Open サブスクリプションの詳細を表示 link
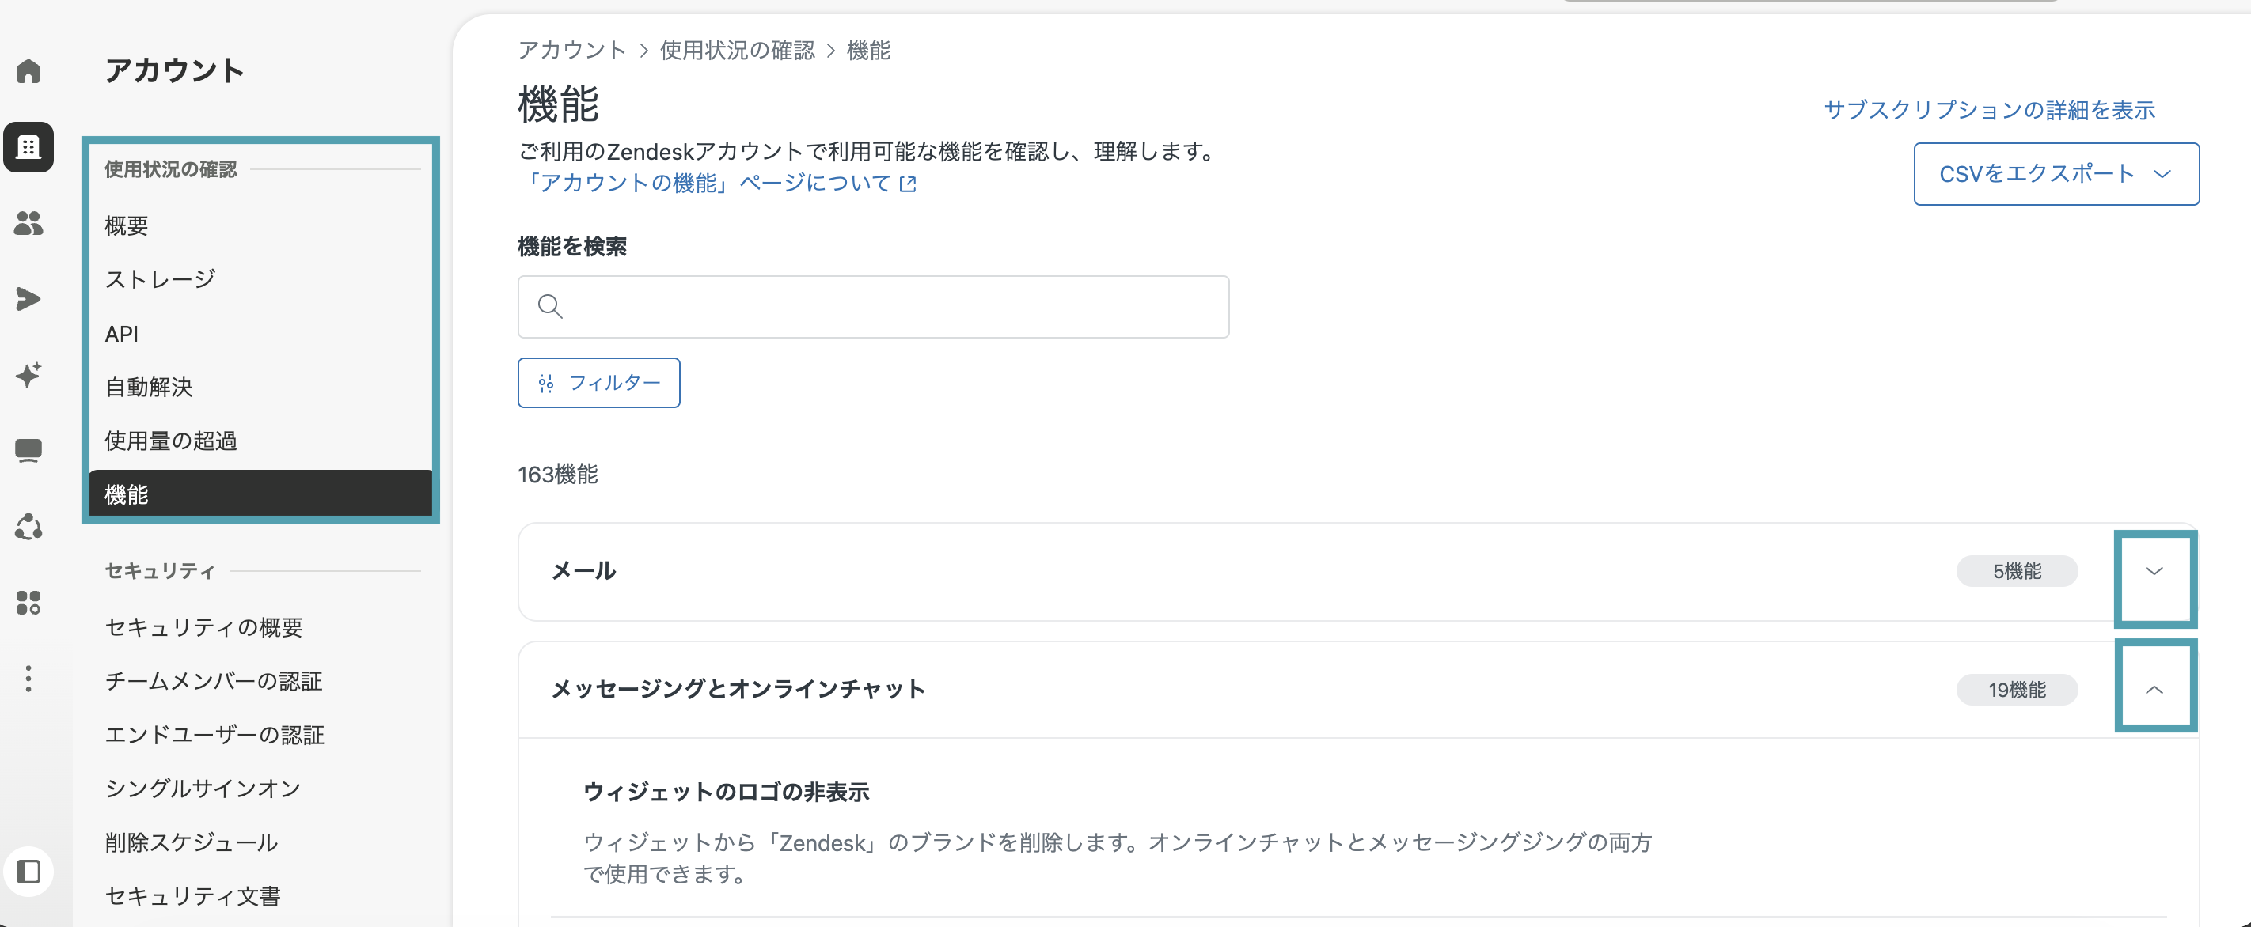 pyautogui.click(x=1990, y=110)
